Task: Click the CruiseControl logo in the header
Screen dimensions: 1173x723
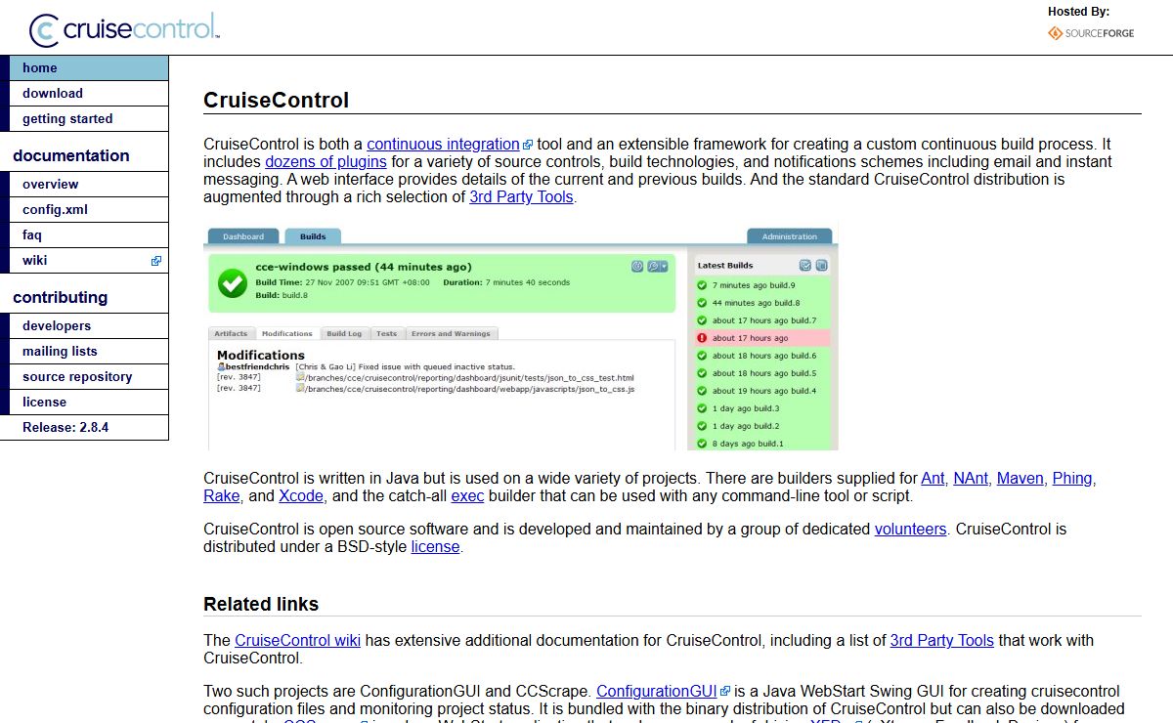Action: tap(124, 29)
